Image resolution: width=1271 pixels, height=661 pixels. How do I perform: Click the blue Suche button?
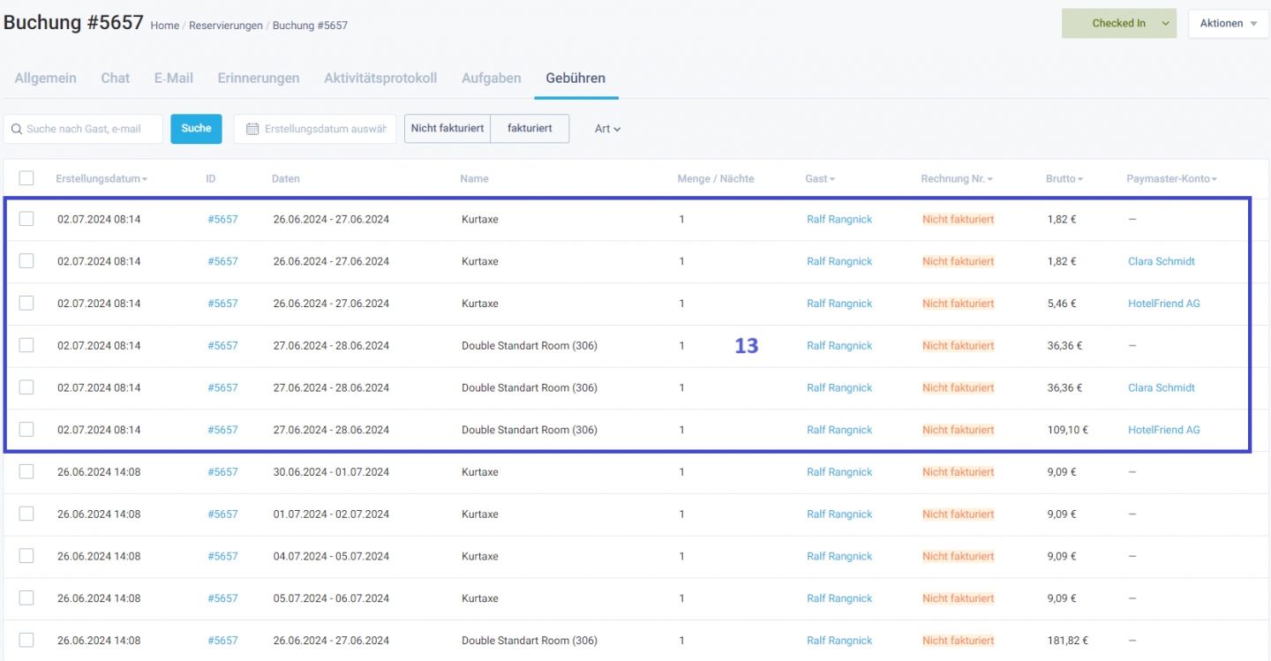[x=196, y=129]
